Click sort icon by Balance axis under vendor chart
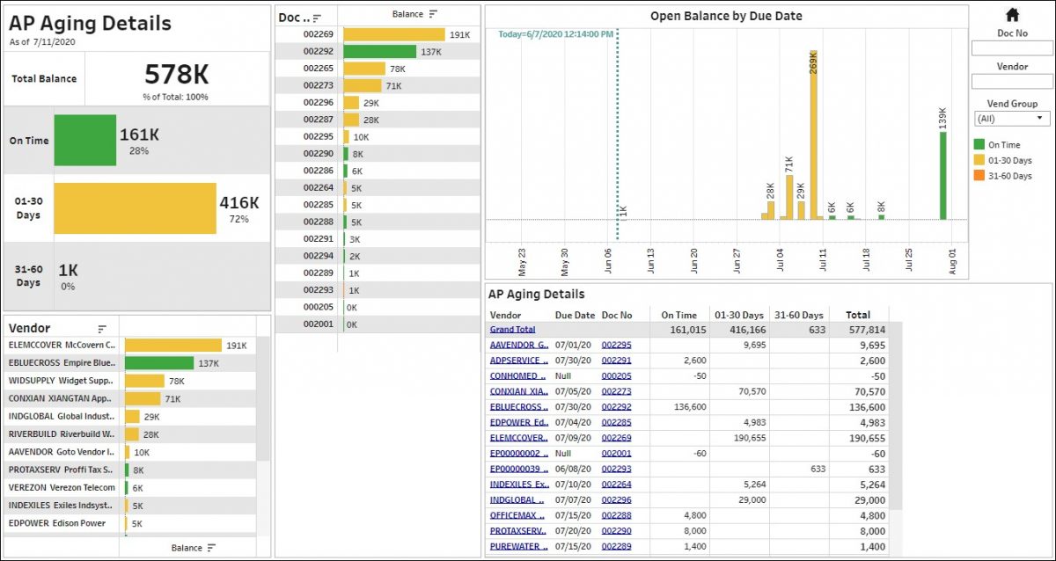1056x561 pixels. coord(211,548)
